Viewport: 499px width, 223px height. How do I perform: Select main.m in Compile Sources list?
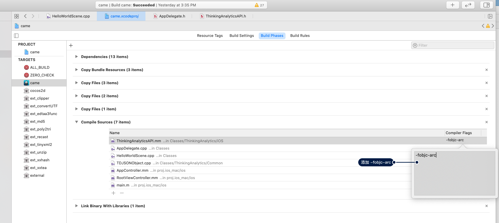123,185
